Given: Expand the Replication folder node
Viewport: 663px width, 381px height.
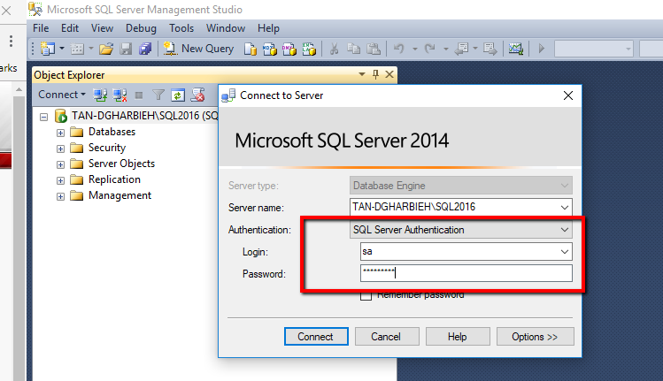Looking at the screenshot, I should (60, 181).
